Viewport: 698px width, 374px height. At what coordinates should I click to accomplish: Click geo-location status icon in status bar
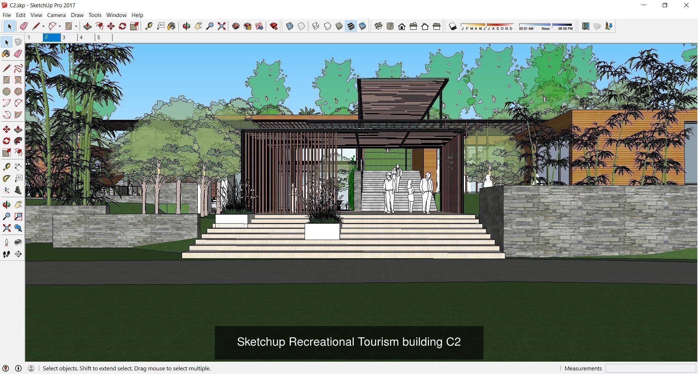tap(6, 368)
